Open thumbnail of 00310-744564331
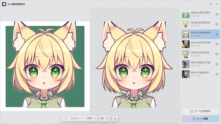The image size is (221, 124). tap(185, 74)
